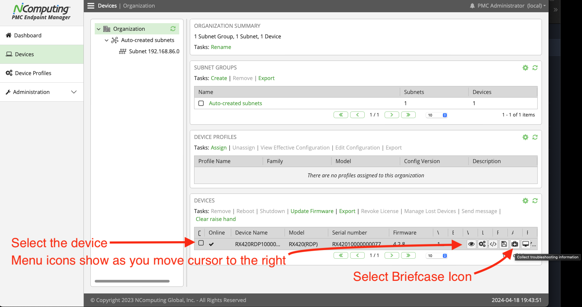This screenshot has width=582, height=307.
Task: Click the serial number RX42010000000077 cell
Action: [x=356, y=244]
